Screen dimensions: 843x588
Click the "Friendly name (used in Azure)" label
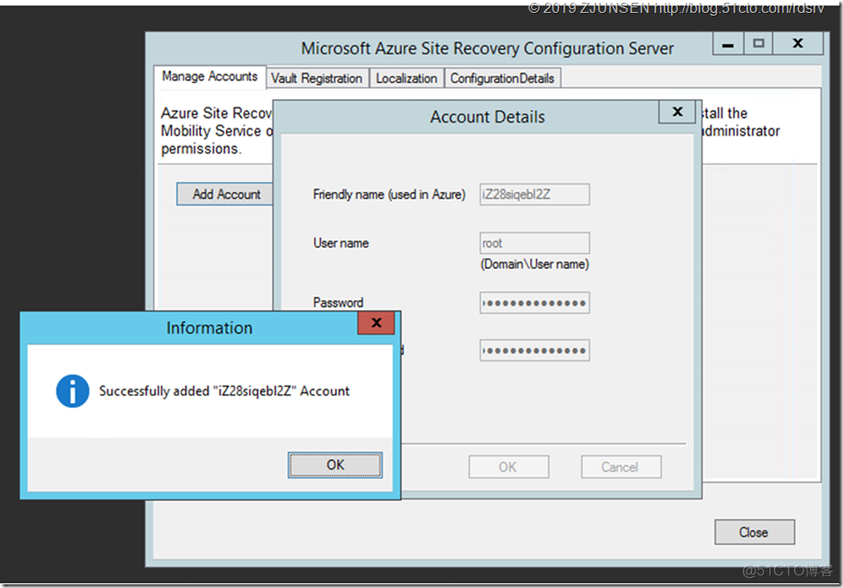pyautogui.click(x=389, y=194)
